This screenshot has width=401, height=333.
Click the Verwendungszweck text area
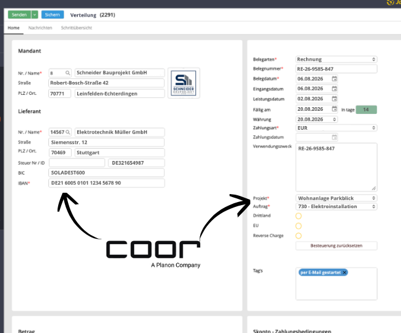(x=336, y=167)
